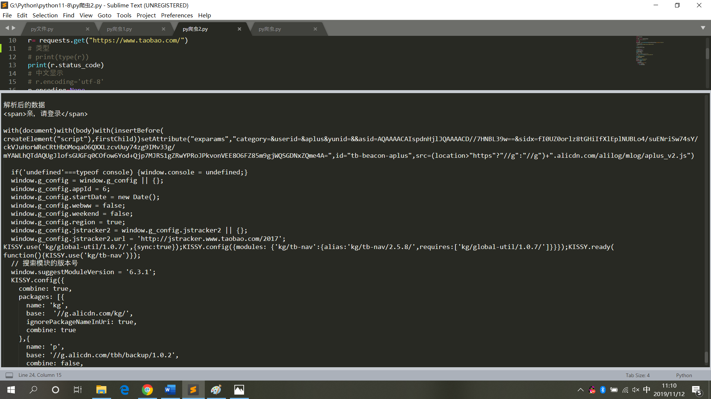The height and width of the screenshot is (399, 711).
Task: Switch to the py爬虫.py tab
Action: click(x=270, y=29)
